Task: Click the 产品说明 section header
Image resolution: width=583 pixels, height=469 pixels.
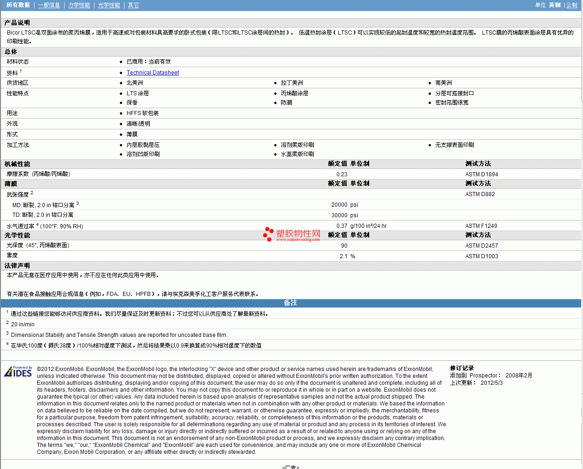Action: tap(18, 23)
